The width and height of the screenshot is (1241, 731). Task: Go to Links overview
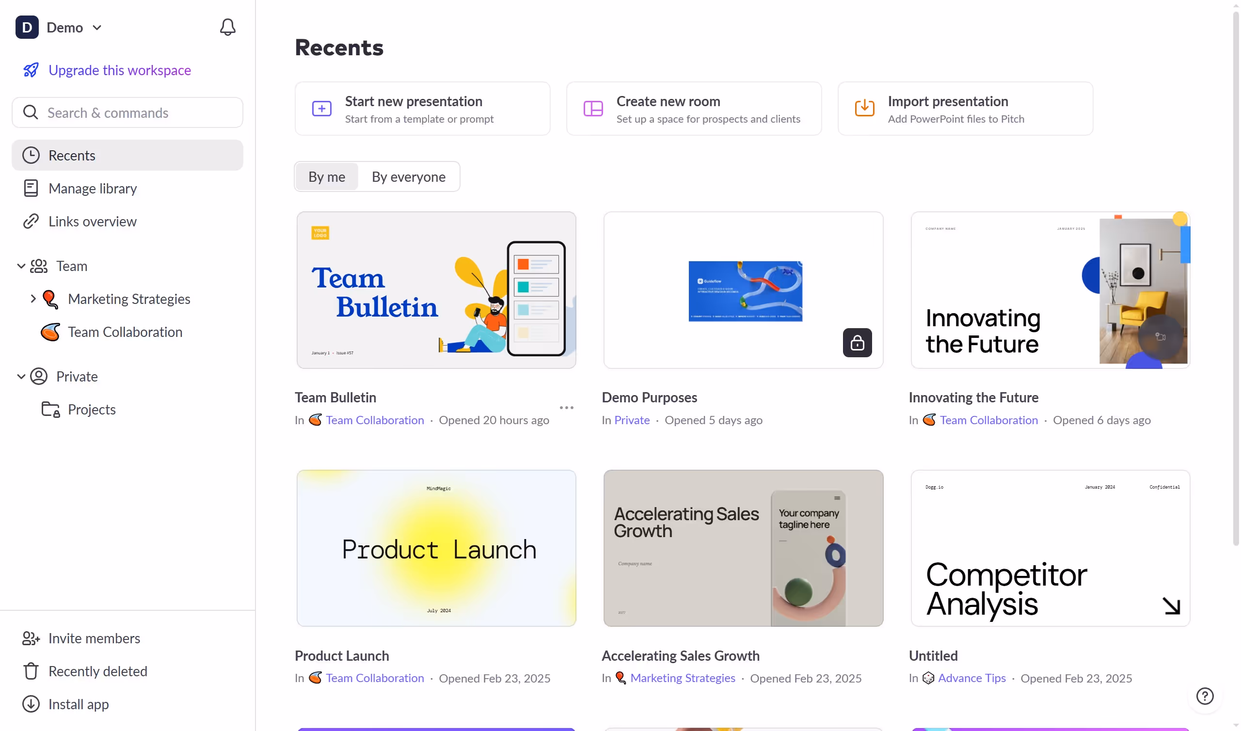(92, 221)
